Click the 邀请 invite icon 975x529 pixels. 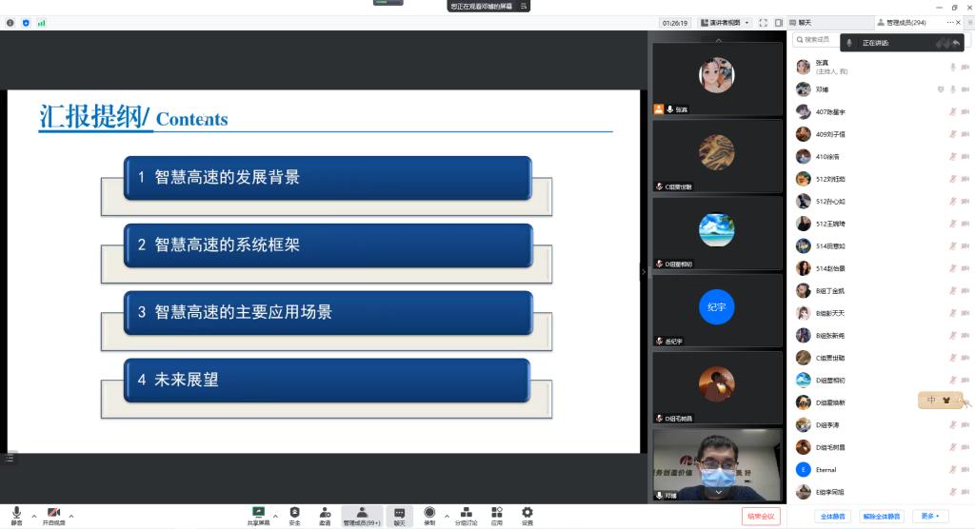tap(325, 513)
